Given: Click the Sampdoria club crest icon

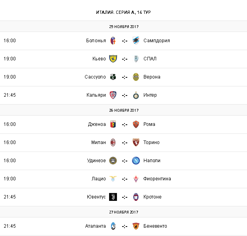Looking at the screenshot, I should pyautogui.click(x=136, y=41).
